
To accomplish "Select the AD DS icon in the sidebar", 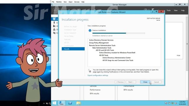I will point(54,29).
